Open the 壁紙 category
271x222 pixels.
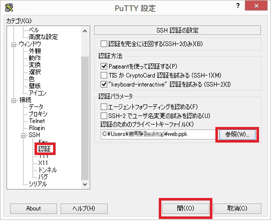(x=35, y=85)
